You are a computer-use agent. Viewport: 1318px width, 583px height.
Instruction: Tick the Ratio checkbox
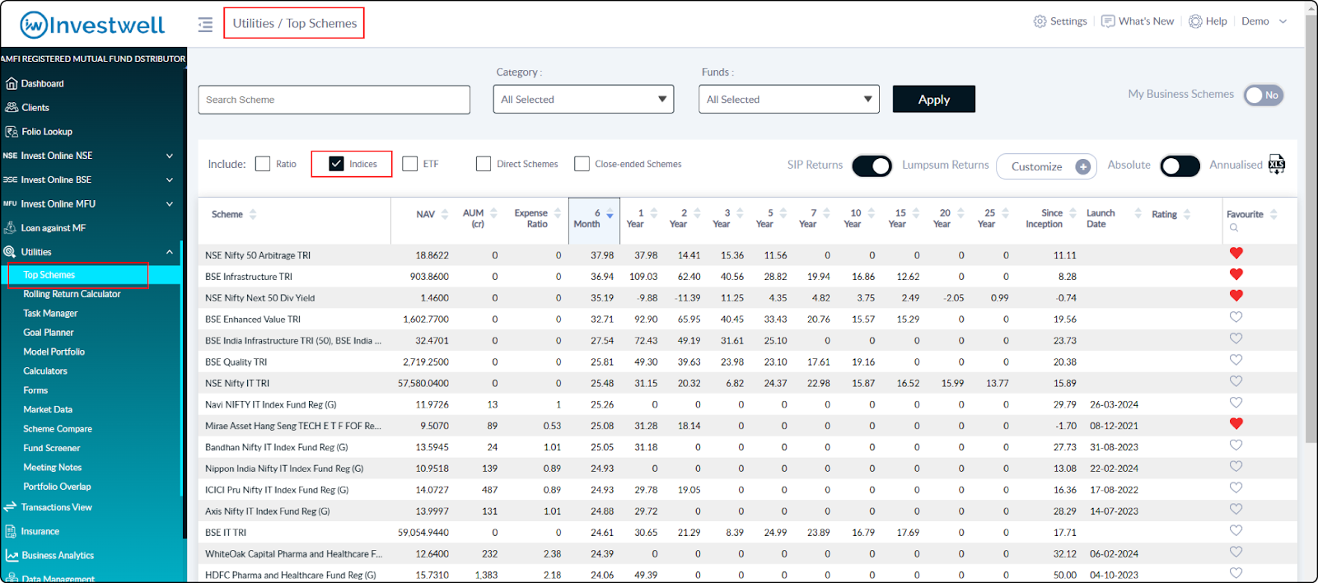tap(263, 164)
